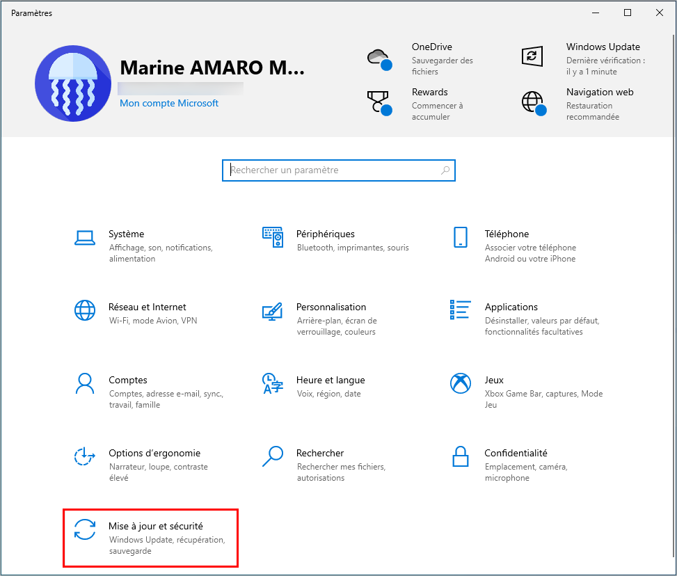The image size is (677, 576).
Task: Click the Options d'ergonomie icon
Action: [x=85, y=456]
